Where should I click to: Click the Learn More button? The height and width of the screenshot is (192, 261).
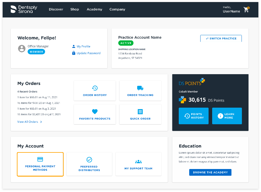227,116
